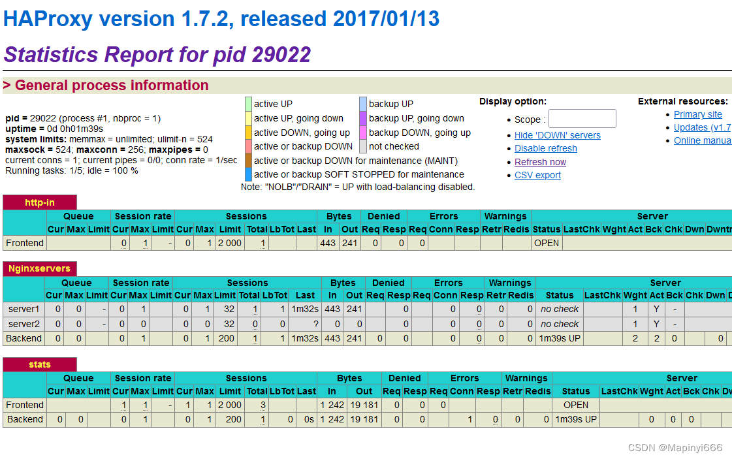Open the "Online manual" link

point(702,140)
